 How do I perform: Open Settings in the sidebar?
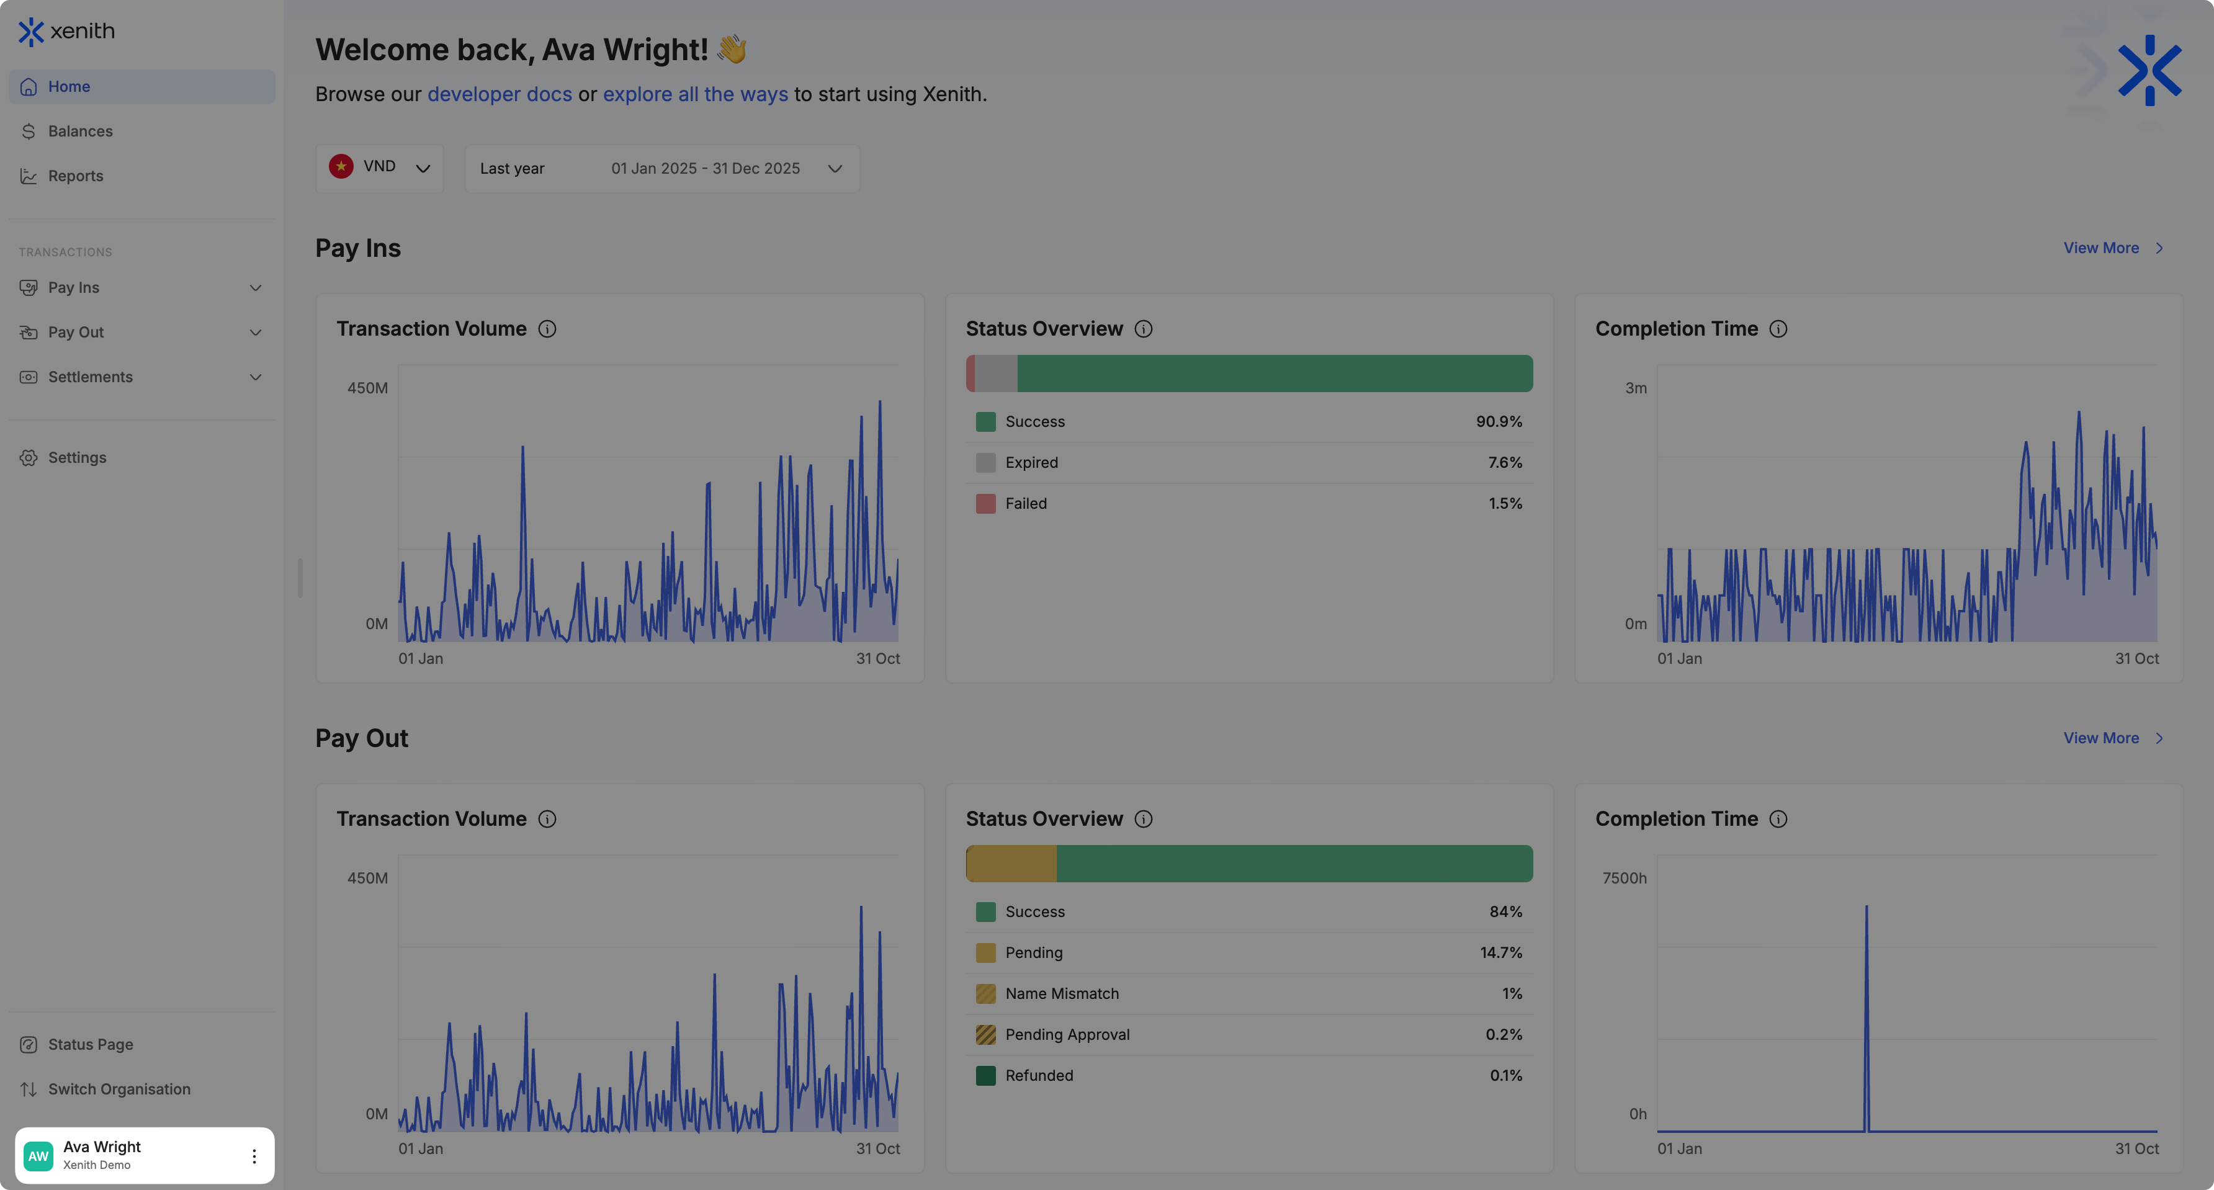click(78, 458)
